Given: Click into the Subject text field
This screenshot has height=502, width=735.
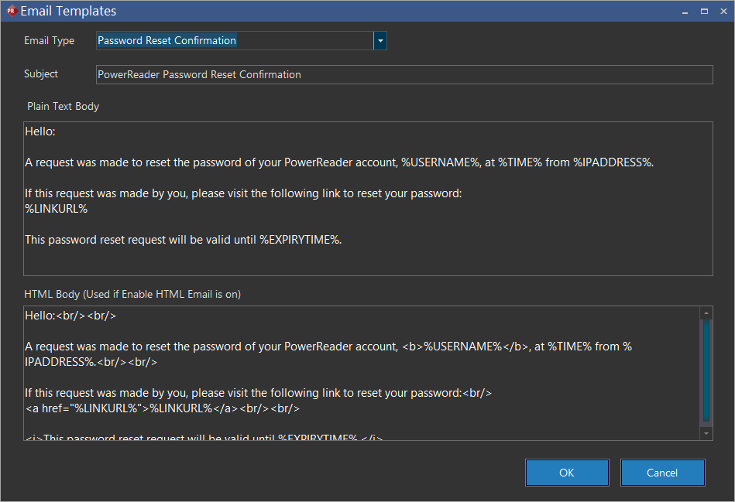Looking at the screenshot, I should (x=403, y=75).
